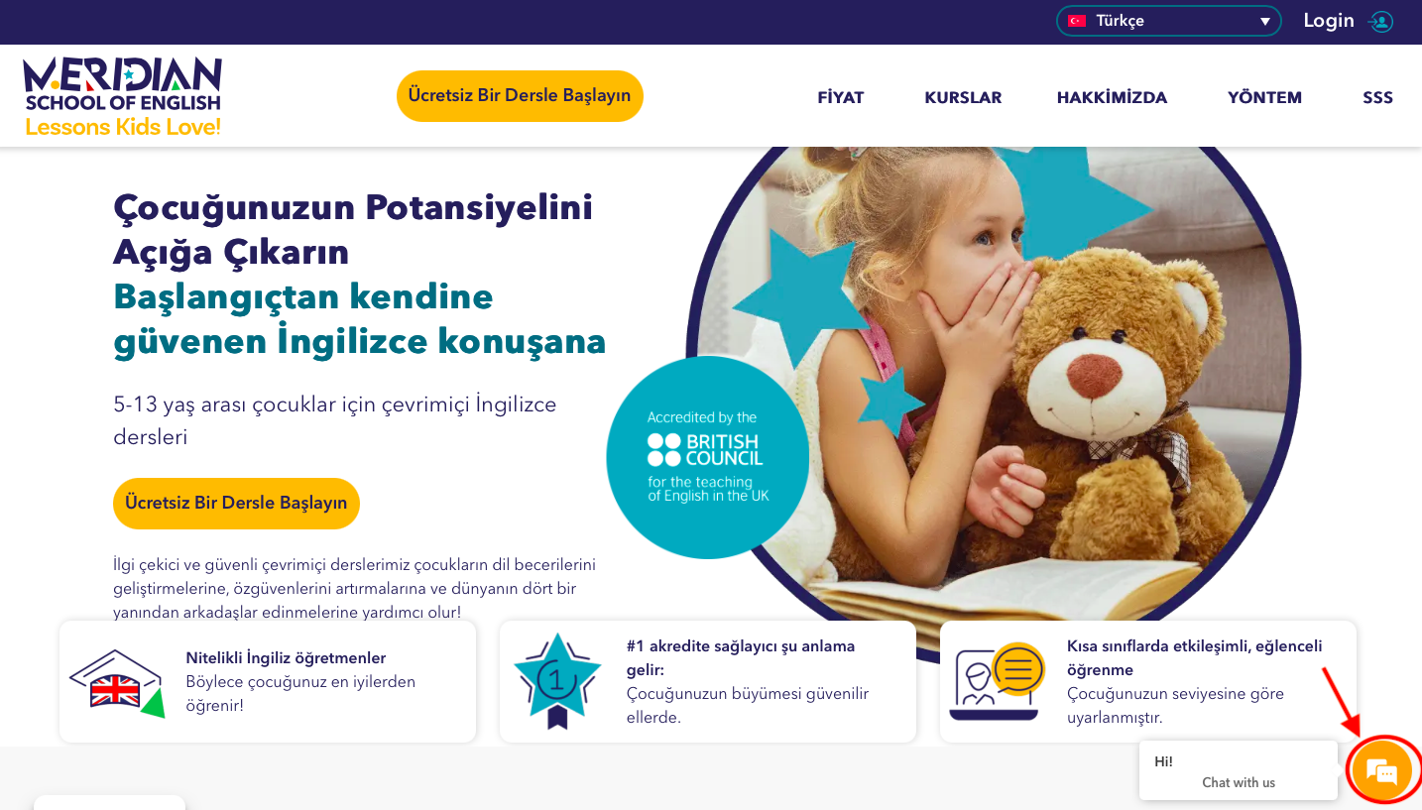1422x810 pixels.
Task: Go to the HAKKIMIZDA page
Action: tap(1112, 97)
